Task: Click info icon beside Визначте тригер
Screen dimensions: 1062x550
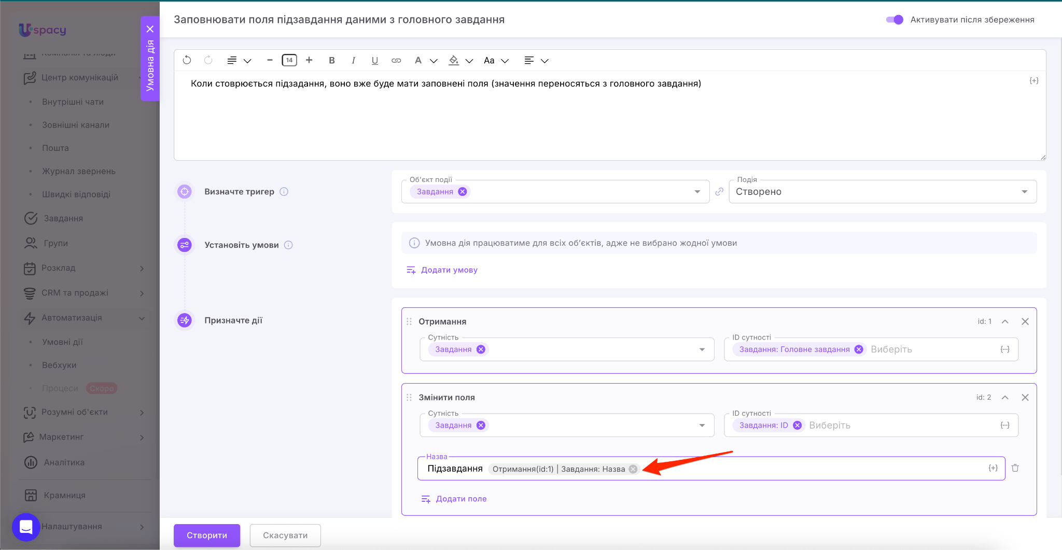Action: [x=284, y=192]
